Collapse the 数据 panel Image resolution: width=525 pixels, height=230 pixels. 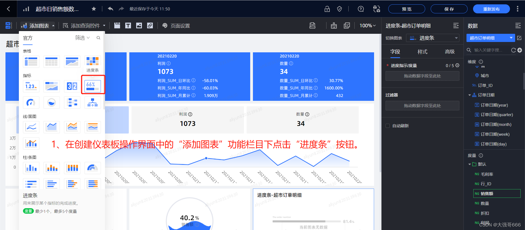[518, 26]
